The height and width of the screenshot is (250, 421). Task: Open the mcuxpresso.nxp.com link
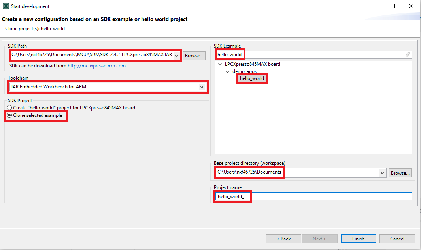[x=96, y=66]
